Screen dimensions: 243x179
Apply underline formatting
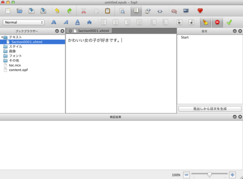[x=77, y=22]
